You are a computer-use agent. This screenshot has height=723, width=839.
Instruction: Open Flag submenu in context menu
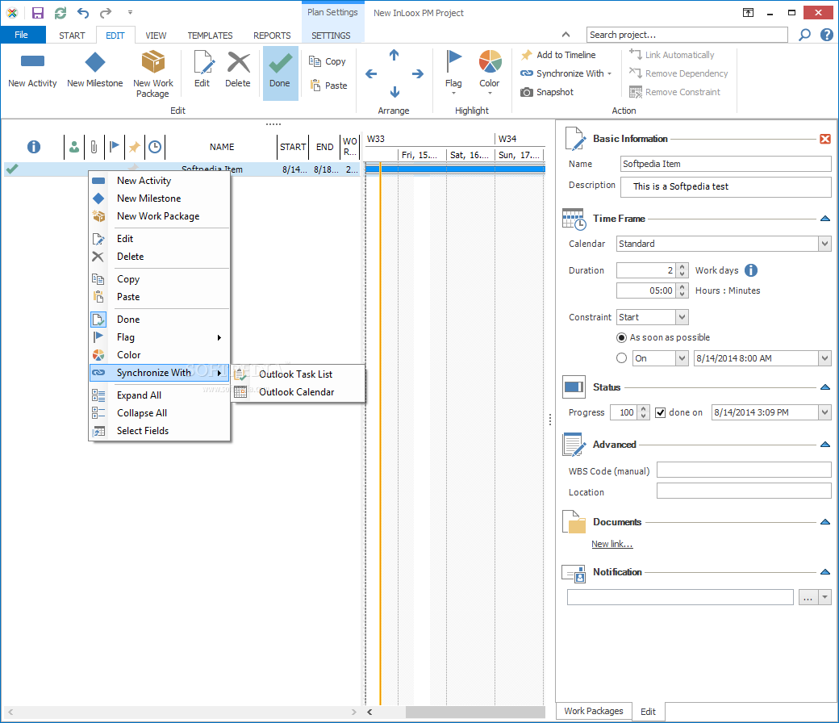pos(160,337)
